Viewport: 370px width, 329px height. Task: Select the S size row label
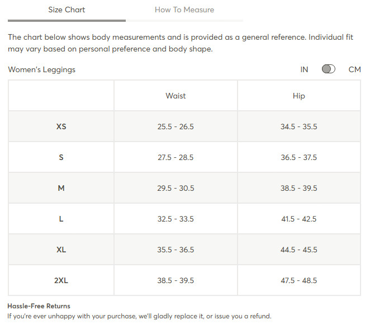[61, 157]
